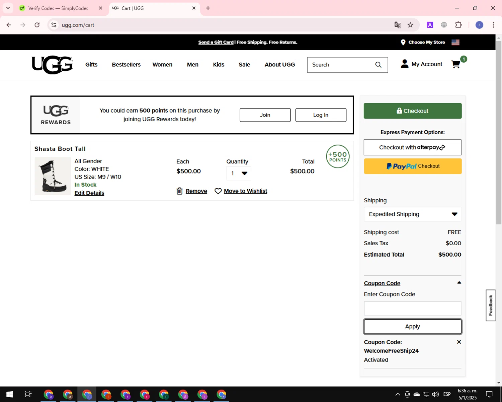Viewport: 502px width, 402px height.
Task: Click the UGG logo in header
Action: point(52,65)
